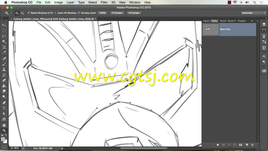Make work path from selection
Screen dimensions: 268x151
tap(235, 145)
